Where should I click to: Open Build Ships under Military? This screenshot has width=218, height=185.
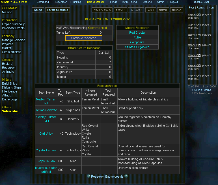(10, 84)
